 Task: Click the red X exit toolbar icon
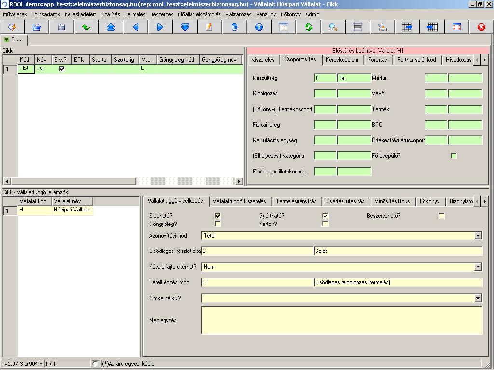click(481, 27)
